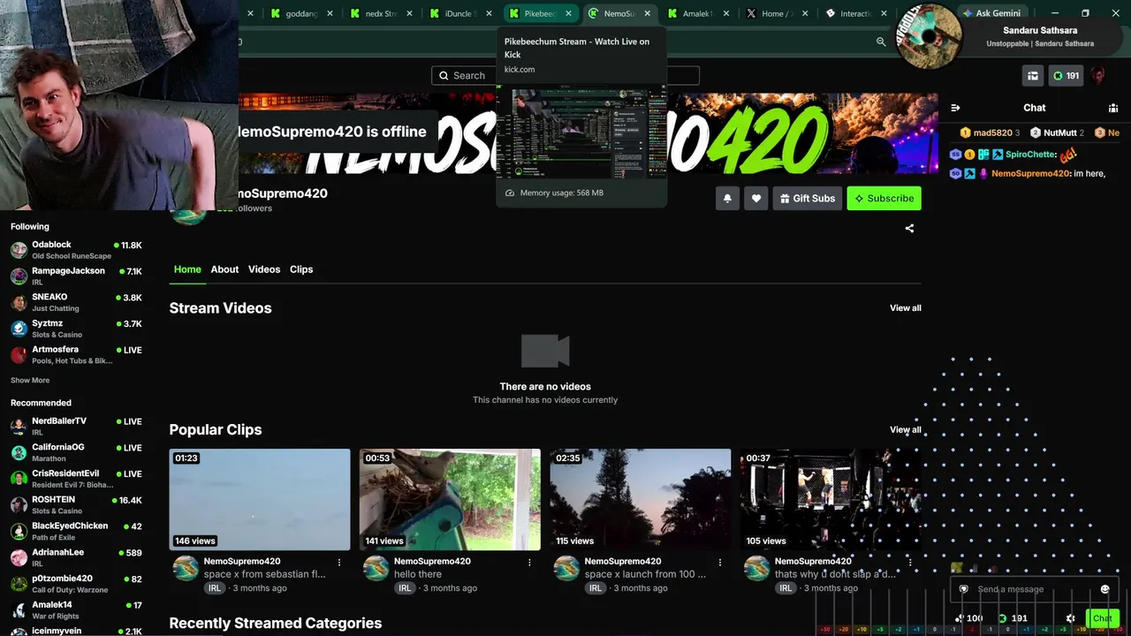Click CaliforniaOG's avatar in Recommended
This screenshot has width=1131, height=636.
[x=19, y=453]
